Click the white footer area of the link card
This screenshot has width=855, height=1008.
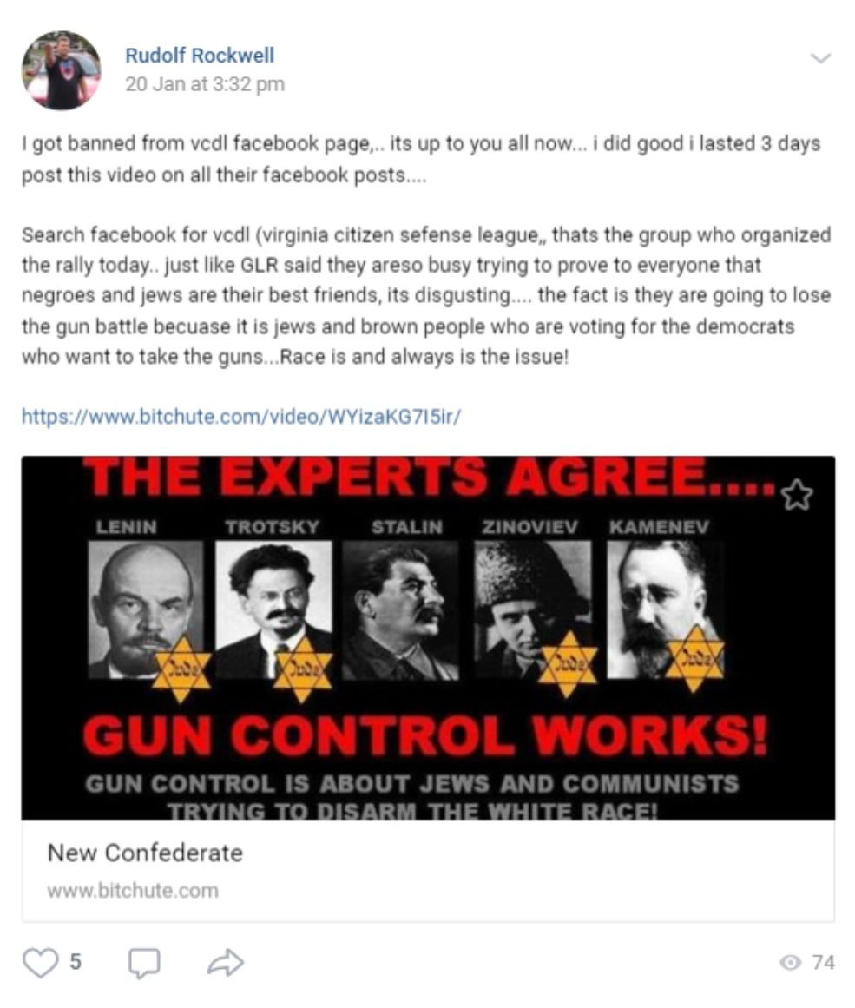pos(428,871)
